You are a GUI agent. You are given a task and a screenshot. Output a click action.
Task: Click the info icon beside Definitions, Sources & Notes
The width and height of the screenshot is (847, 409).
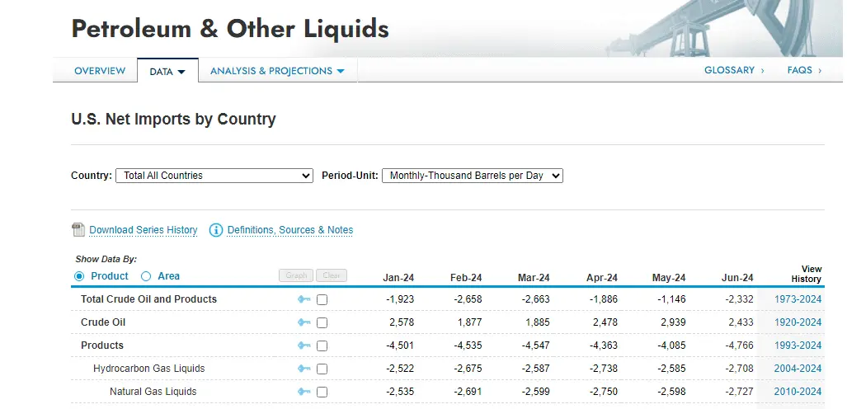pyautogui.click(x=216, y=230)
